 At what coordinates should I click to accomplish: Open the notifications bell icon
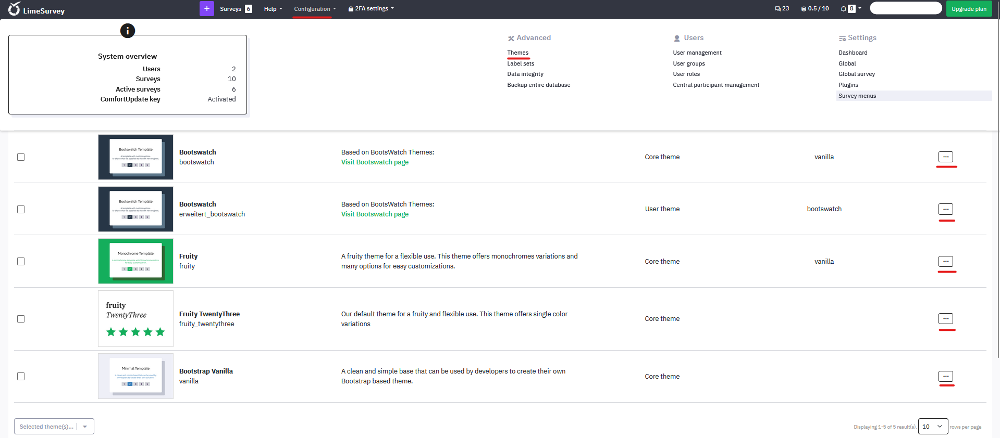pyautogui.click(x=843, y=9)
